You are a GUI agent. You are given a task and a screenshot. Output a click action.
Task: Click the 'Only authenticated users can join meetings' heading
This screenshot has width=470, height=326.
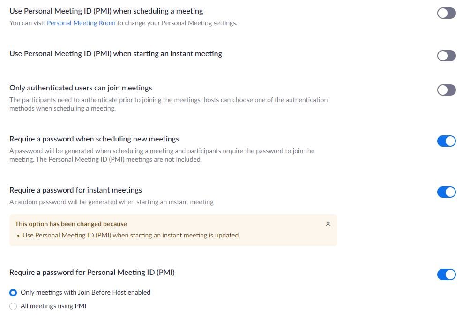pos(81,88)
